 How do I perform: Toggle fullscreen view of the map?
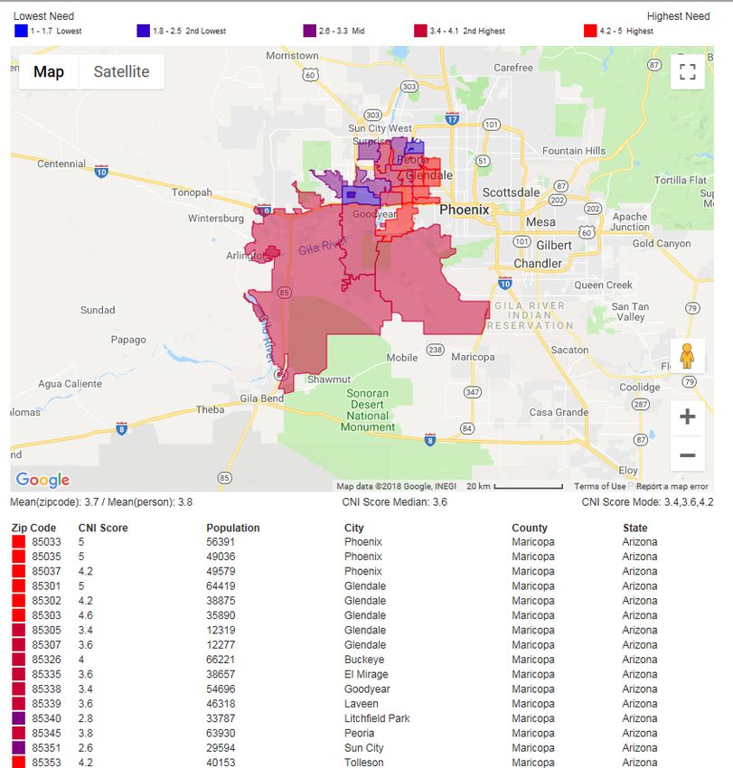(x=688, y=72)
